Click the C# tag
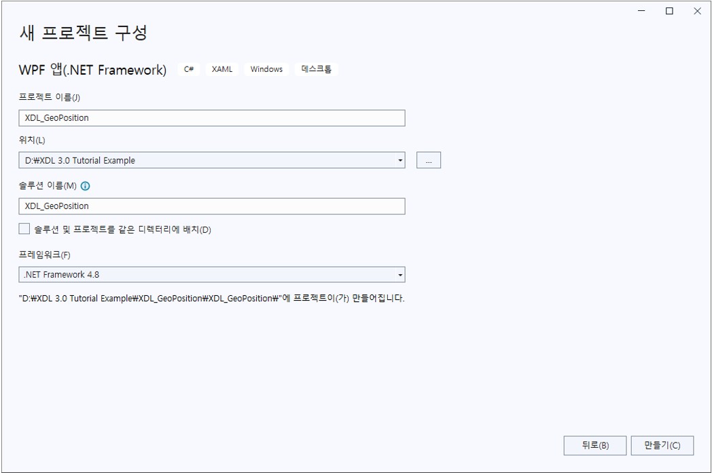 (x=189, y=69)
